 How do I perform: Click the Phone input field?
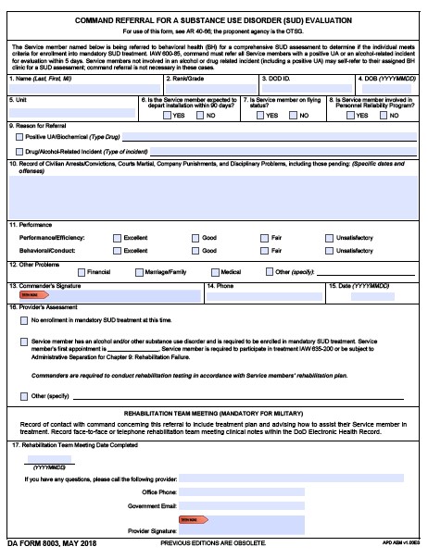click(264, 296)
